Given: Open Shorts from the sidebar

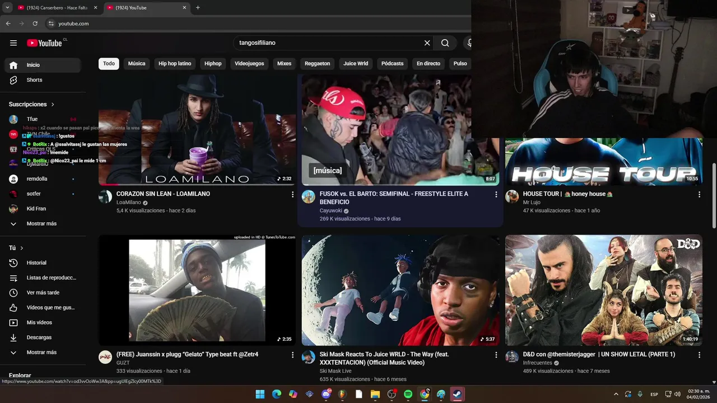Looking at the screenshot, I should [43, 80].
